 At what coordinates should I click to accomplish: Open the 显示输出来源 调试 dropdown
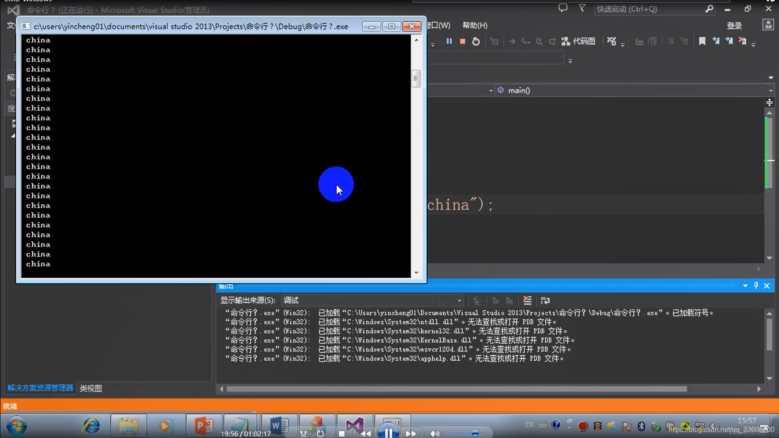coord(372,300)
